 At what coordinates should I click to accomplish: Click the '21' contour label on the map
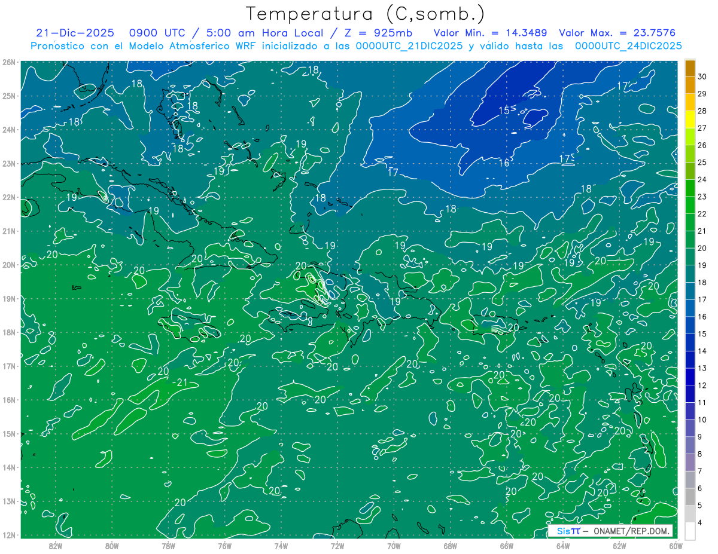[183, 382]
